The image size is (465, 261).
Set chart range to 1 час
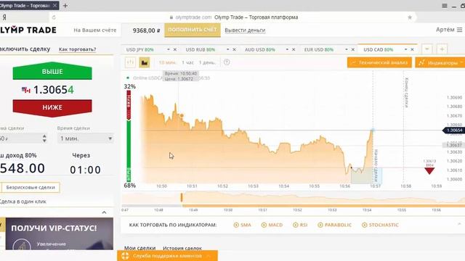click(x=187, y=62)
